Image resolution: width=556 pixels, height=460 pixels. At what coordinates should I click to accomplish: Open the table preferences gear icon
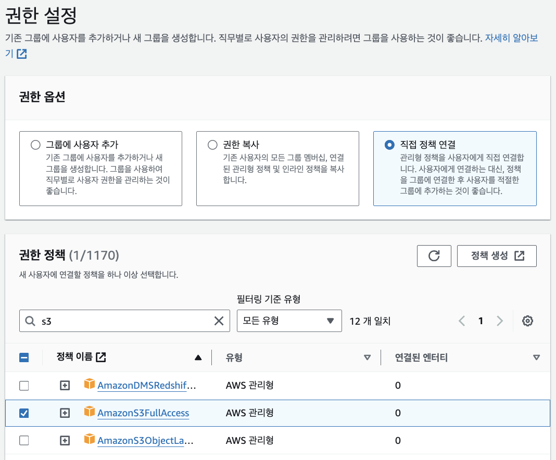tap(527, 321)
